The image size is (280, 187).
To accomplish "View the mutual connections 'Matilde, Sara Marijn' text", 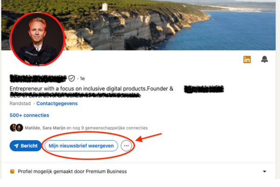I will point(45,128).
